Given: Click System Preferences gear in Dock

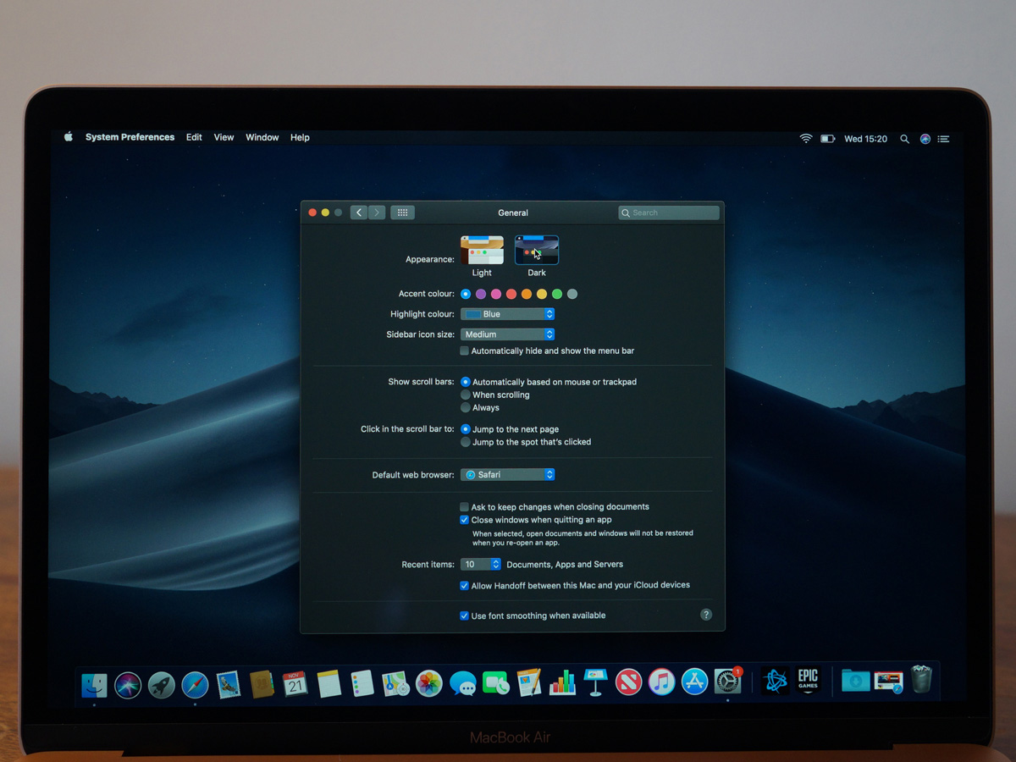Looking at the screenshot, I should point(728,681).
